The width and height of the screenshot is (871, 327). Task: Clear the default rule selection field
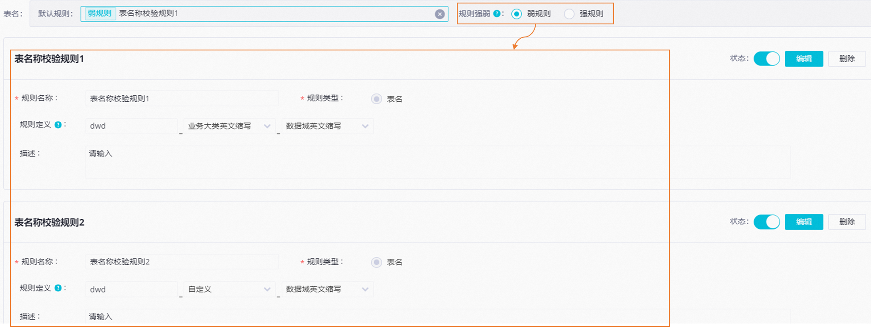coord(440,14)
